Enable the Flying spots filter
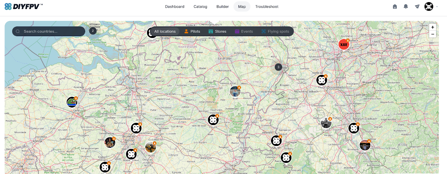This screenshot has height=174, width=447. (275, 31)
